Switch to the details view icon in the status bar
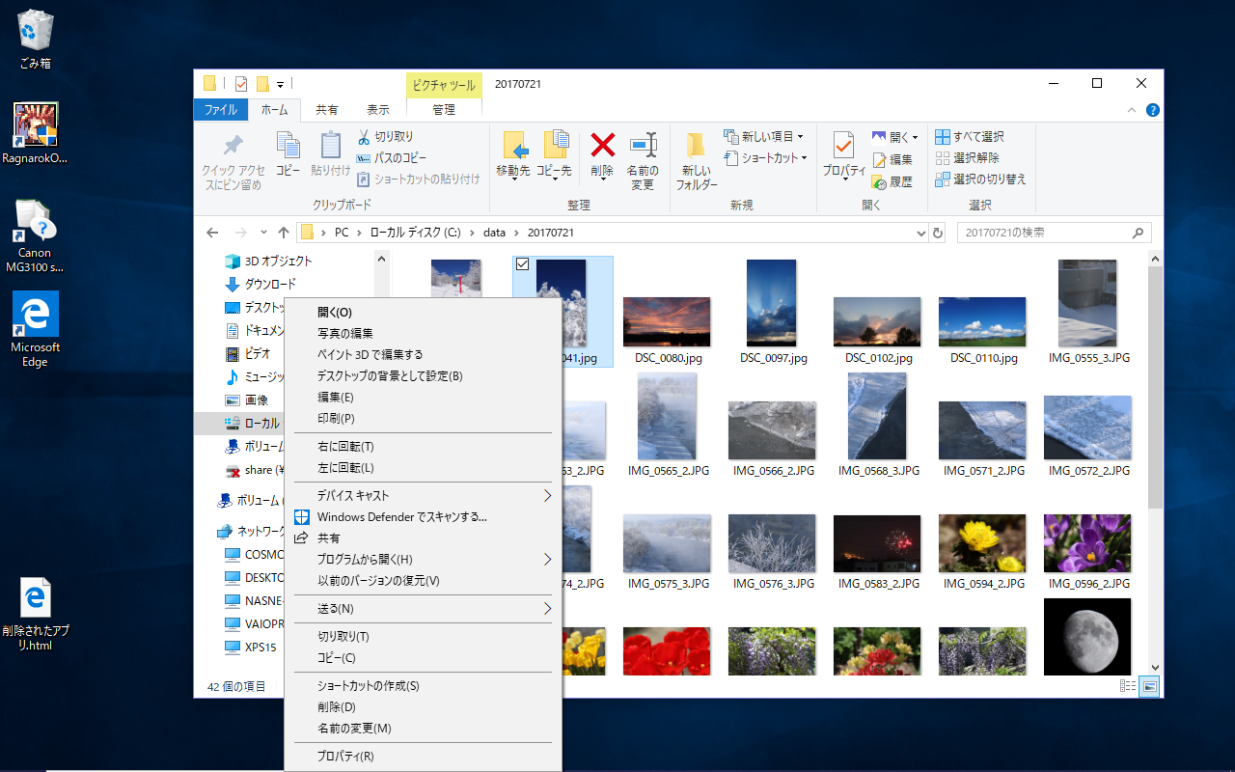 pyautogui.click(x=1128, y=686)
